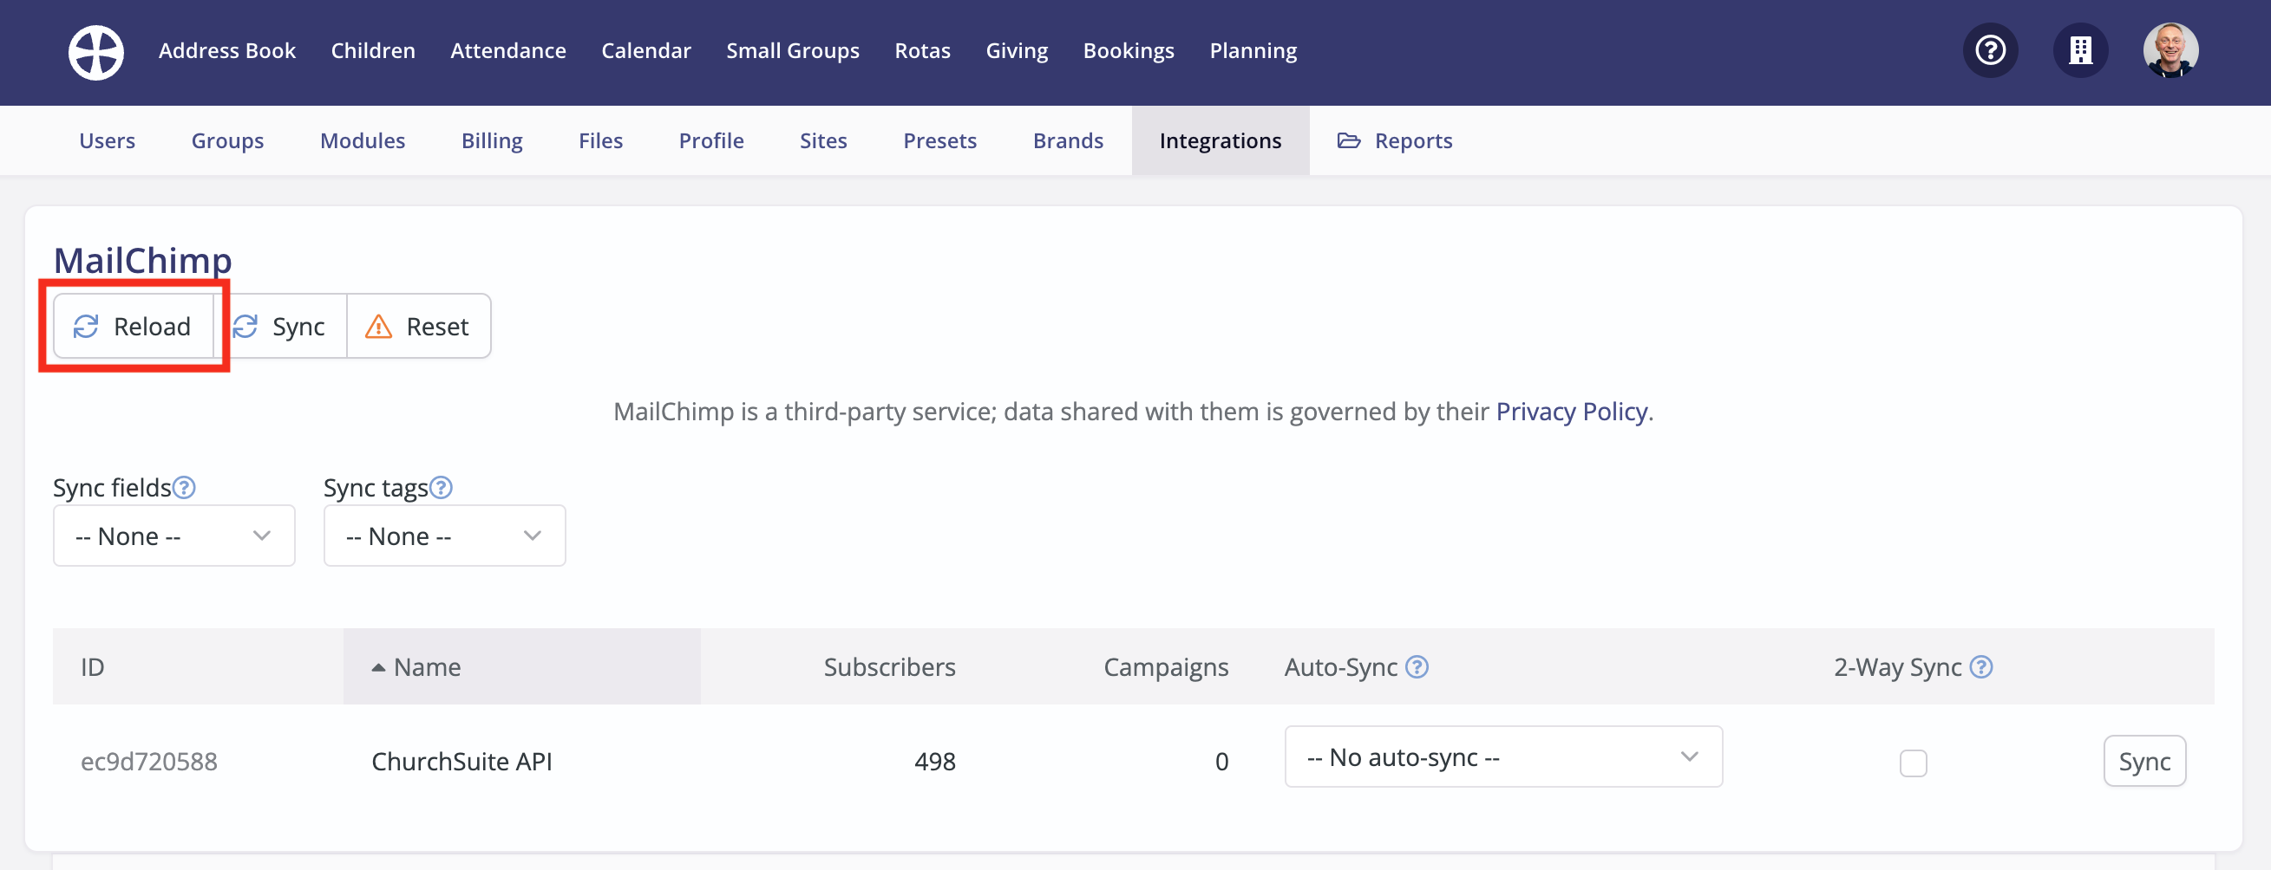Click the toolbar Sync button beside Reload
Screen dimensions: 2271x870
[280, 326]
